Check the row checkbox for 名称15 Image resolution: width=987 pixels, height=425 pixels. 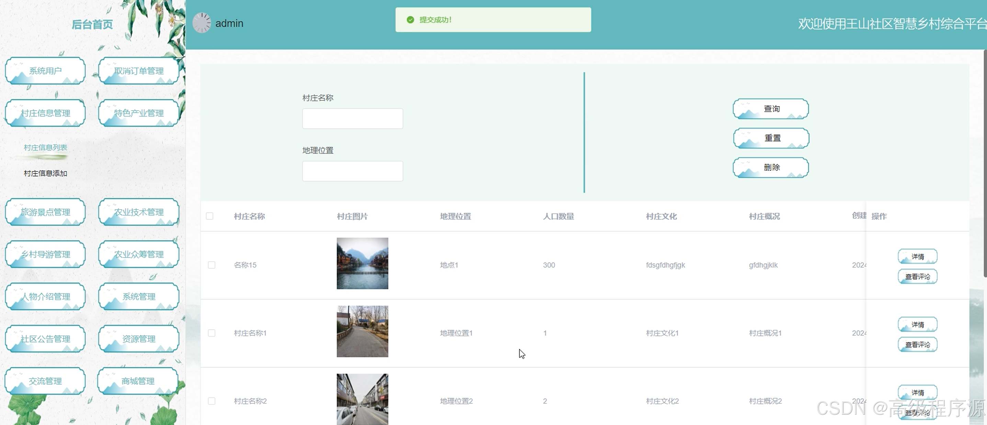click(212, 265)
